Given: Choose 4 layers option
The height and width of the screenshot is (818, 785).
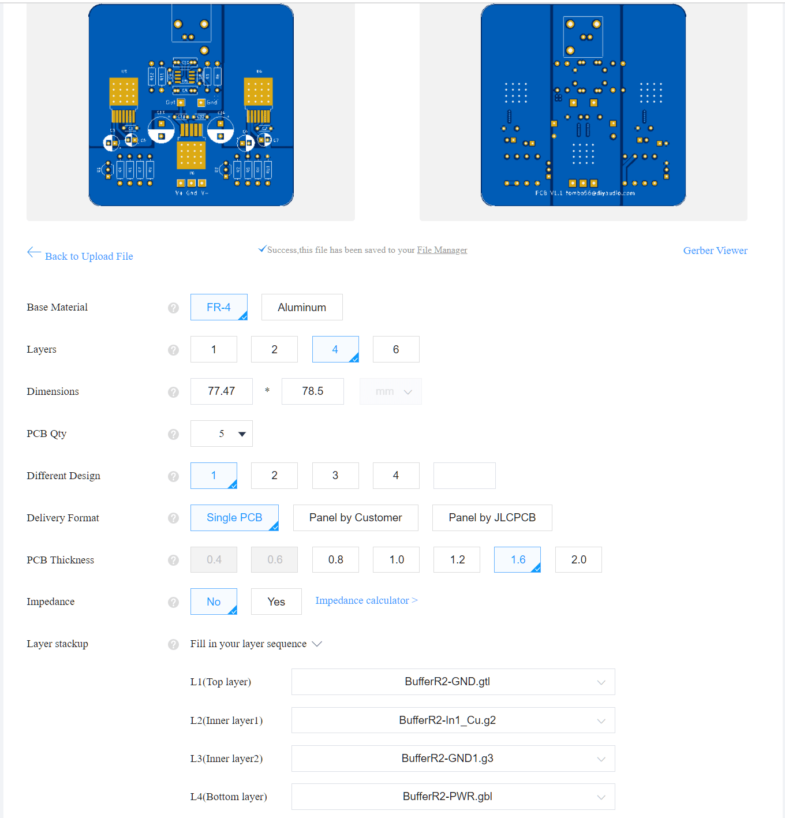Looking at the screenshot, I should coord(335,349).
